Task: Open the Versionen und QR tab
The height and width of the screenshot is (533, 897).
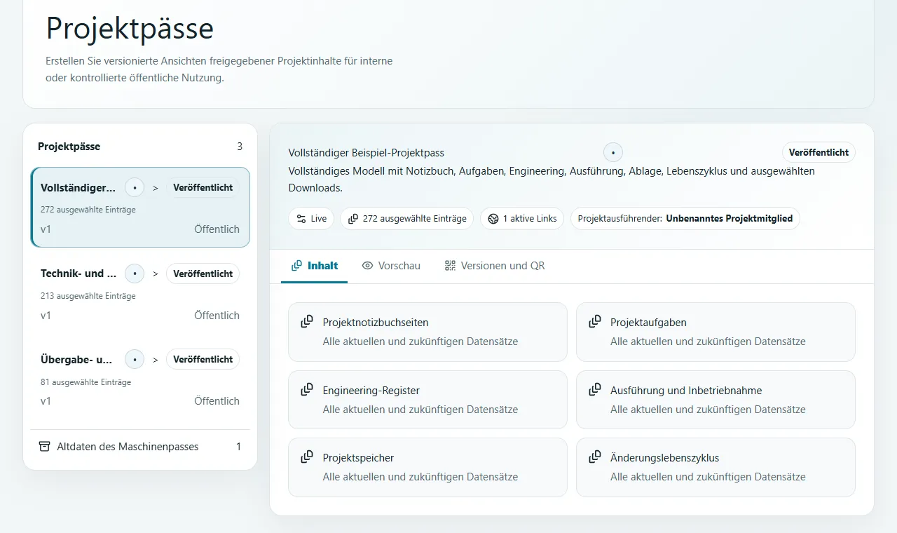Action: (495, 266)
